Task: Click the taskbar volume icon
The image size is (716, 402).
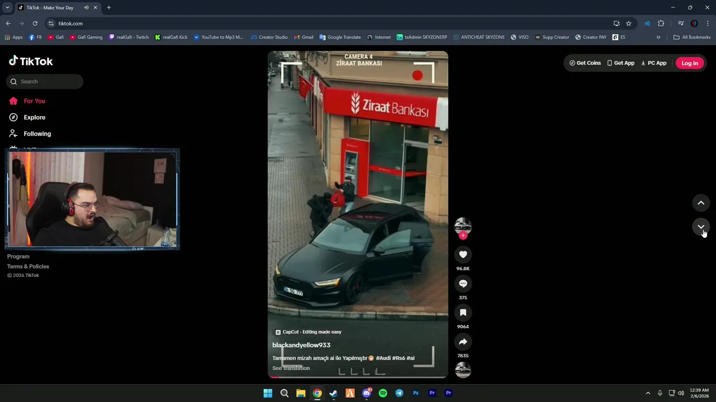Action: point(681,393)
